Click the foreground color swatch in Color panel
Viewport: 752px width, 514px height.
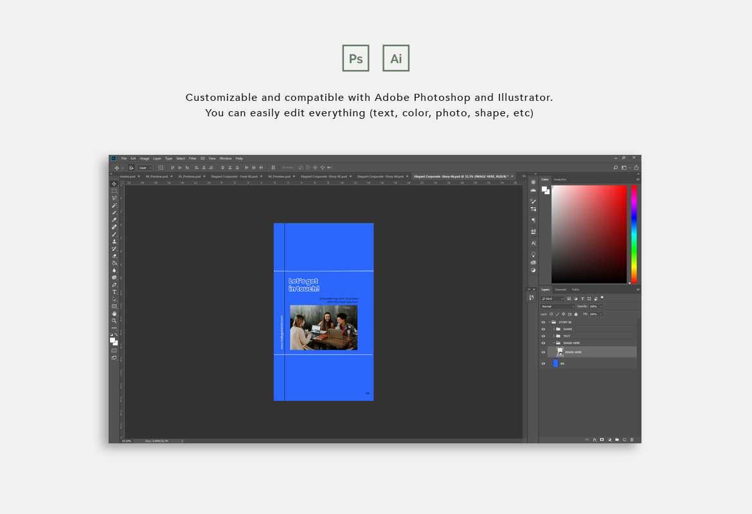coord(544,189)
